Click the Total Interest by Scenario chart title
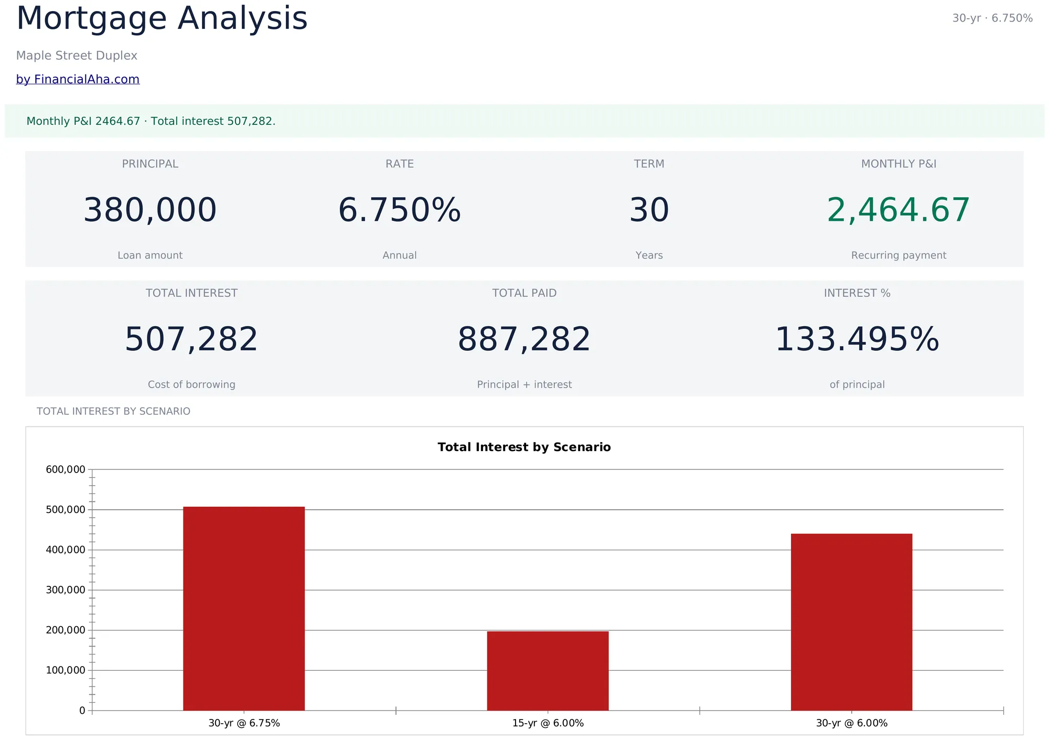 coord(524,447)
